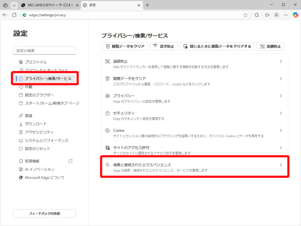Click the magnifier icon on 検索と接続されたエクスペリエンス

[108, 165]
